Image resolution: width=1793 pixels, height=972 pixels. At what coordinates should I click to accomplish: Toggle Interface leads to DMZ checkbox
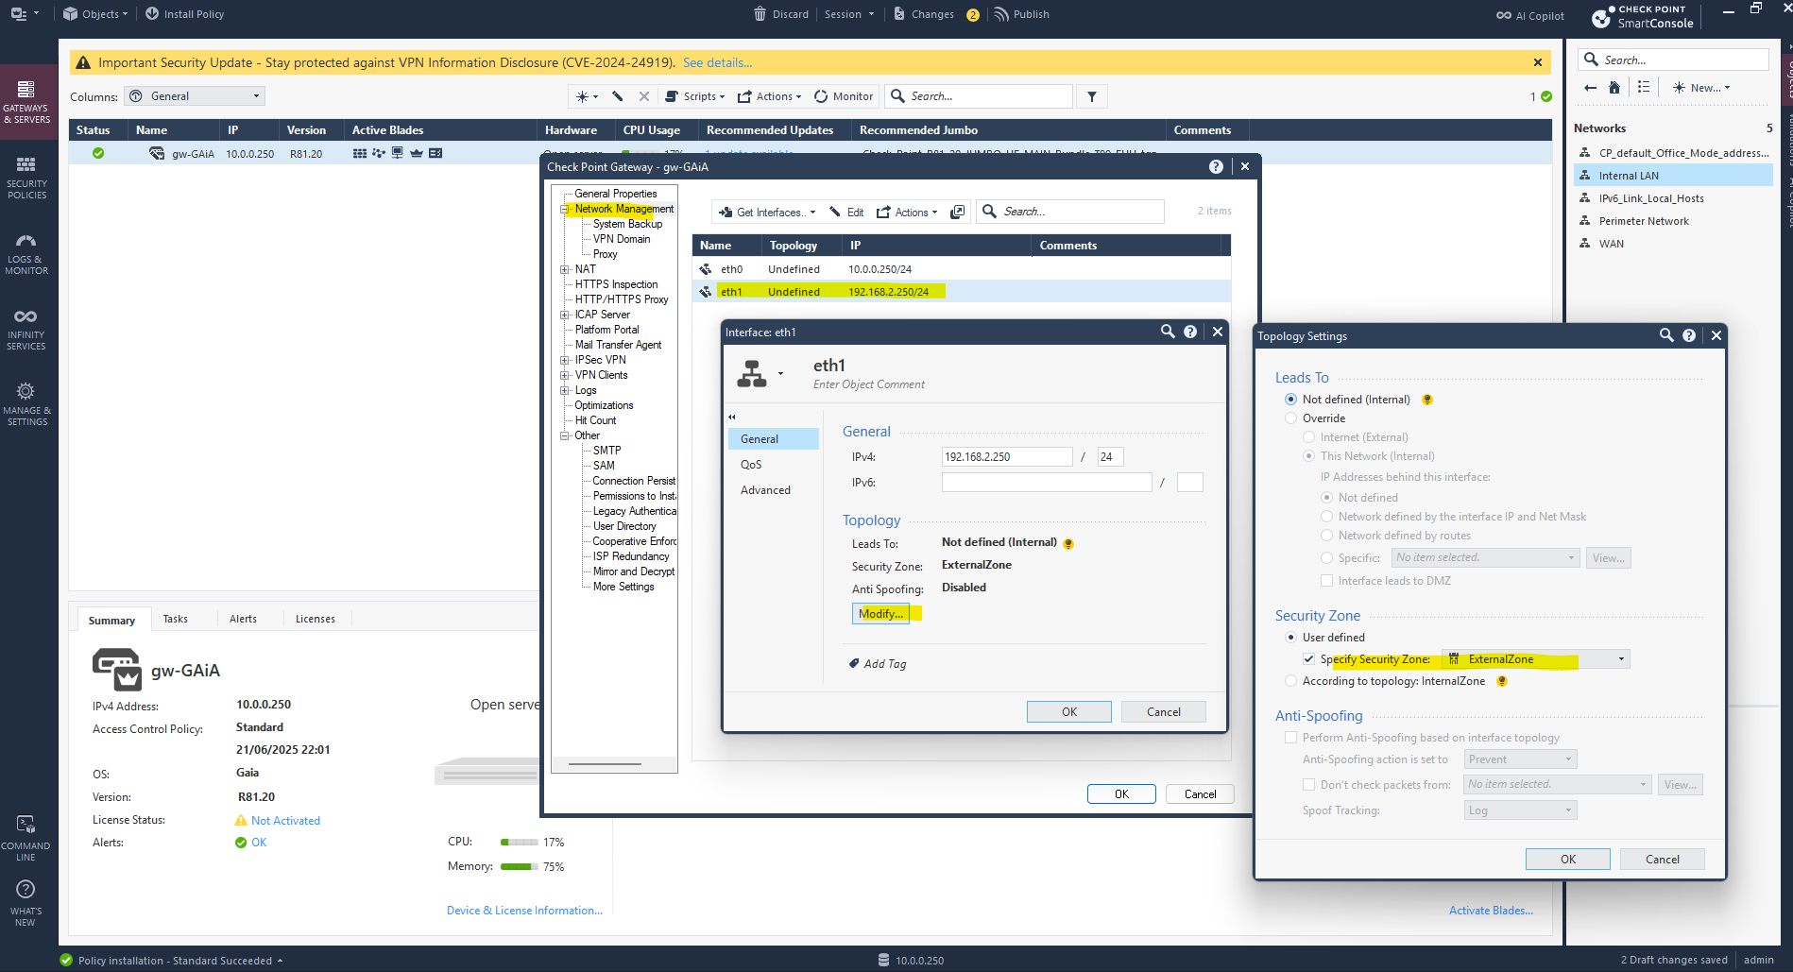[x=1326, y=581]
